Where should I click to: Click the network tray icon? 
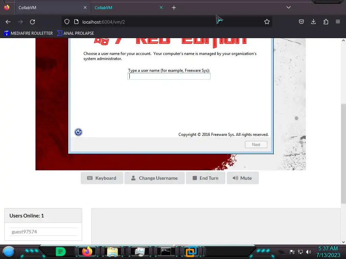pyautogui.click(x=300, y=252)
